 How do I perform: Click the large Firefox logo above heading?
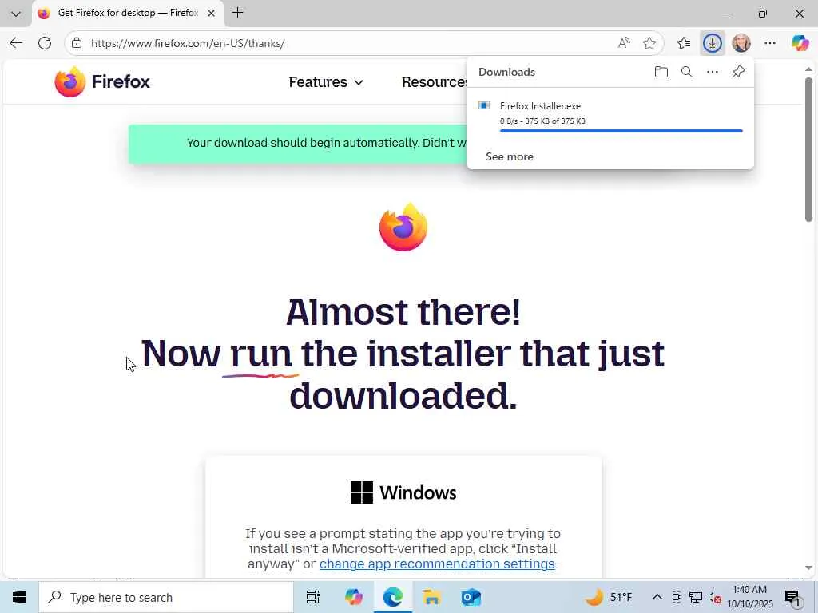pos(403,227)
